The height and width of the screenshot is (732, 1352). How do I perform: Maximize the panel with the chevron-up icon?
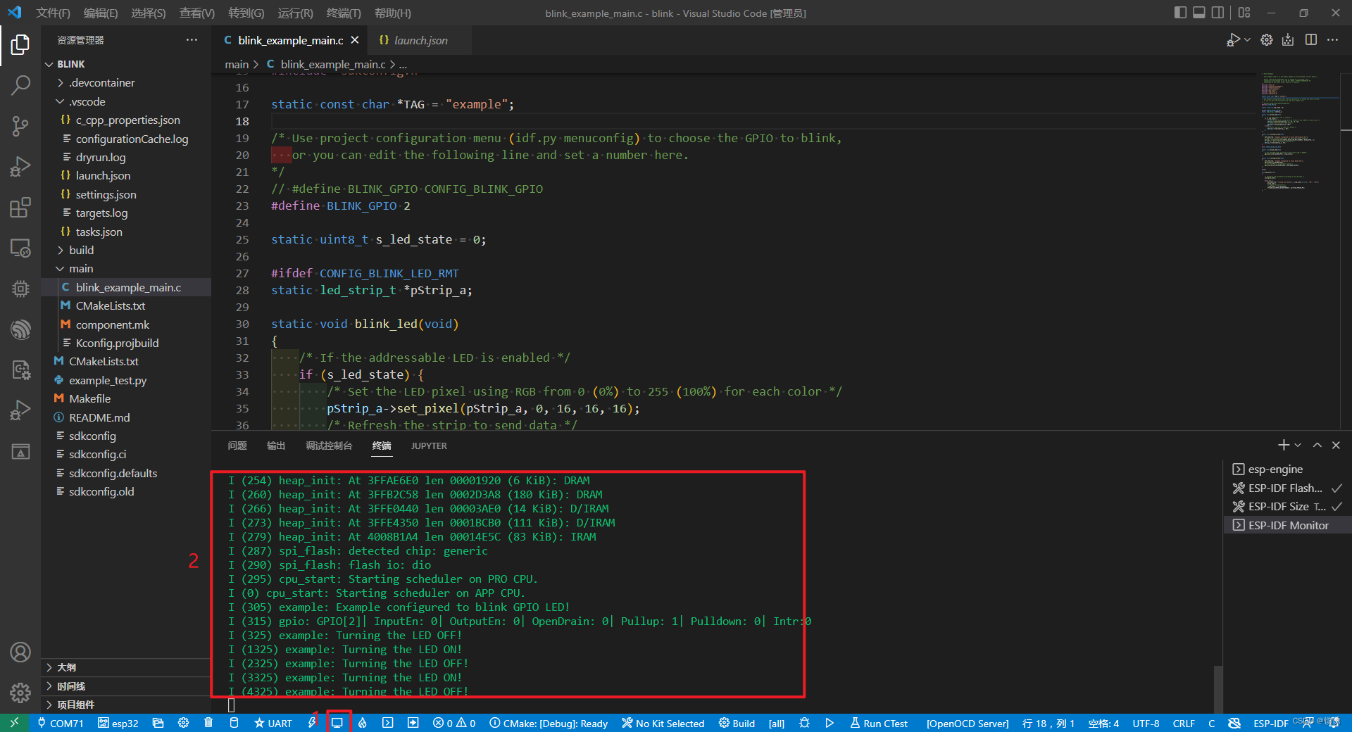pyautogui.click(x=1317, y=445)
